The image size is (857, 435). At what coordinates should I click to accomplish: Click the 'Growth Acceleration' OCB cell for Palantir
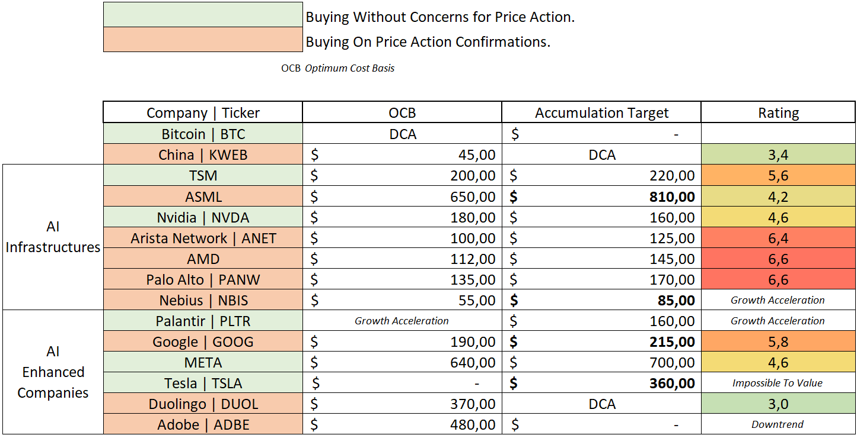coord(402,320)
